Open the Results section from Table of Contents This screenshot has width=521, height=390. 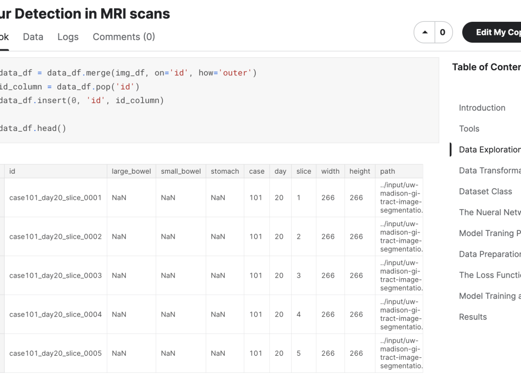[473, 317]
